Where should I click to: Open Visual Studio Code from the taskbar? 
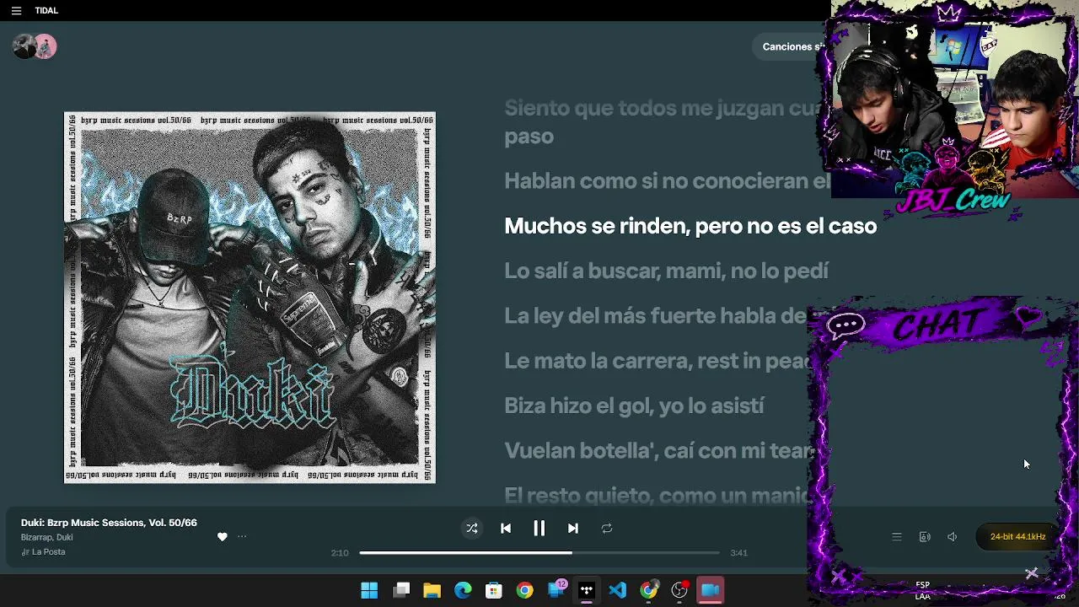pos(618,591)
